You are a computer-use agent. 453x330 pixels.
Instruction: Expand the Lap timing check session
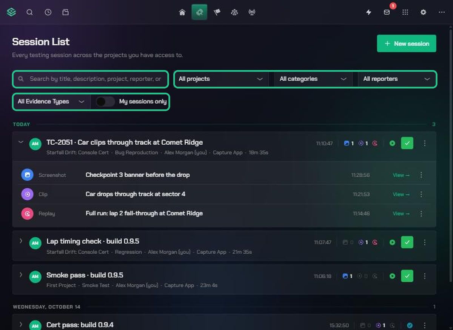[21, 241]
